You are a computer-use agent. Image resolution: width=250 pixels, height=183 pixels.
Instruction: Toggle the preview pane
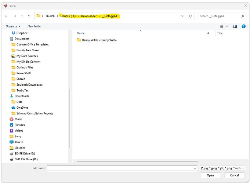click(235, 26)
